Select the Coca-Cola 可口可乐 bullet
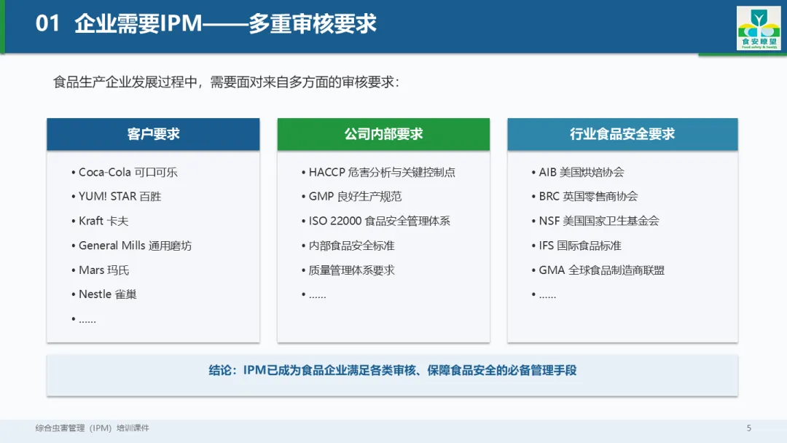The image size is (787, 443). (x=125, y=172)
